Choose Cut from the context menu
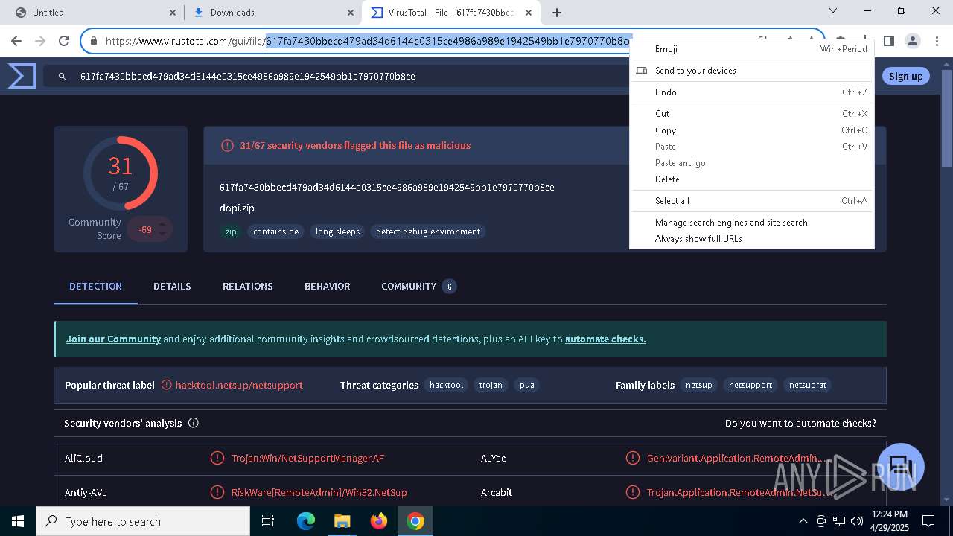953x536 pixels. (x=752, y=114)
